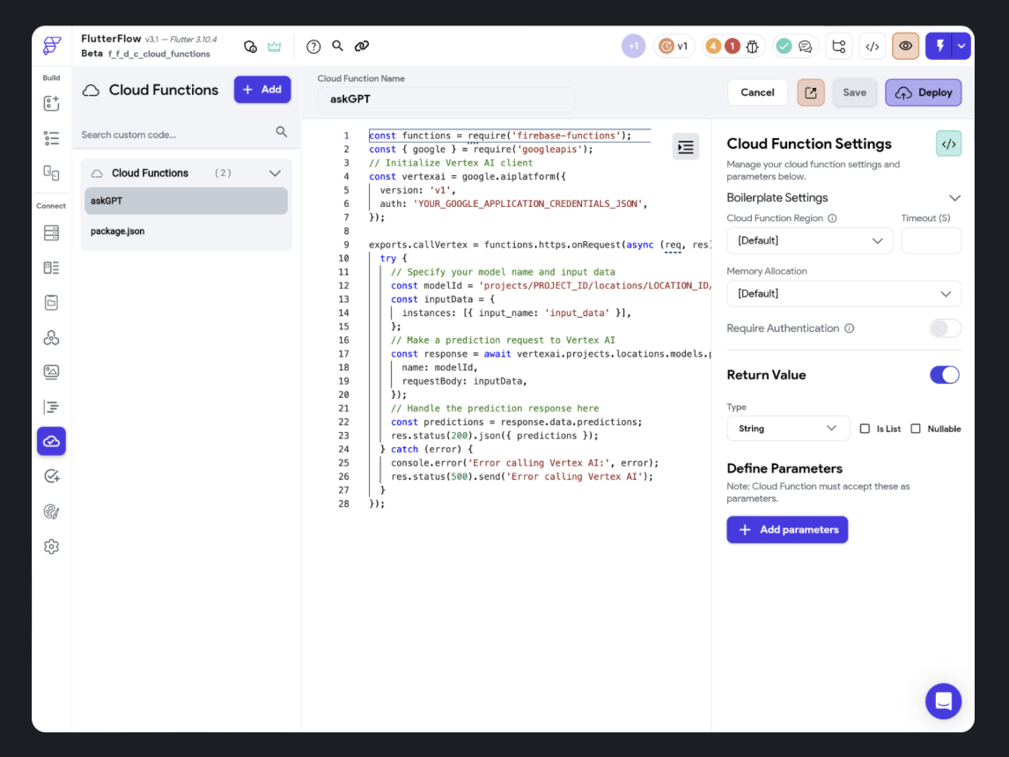Click the Timeout (S) input field
Image resolution: width=1009 pixels, height=757 pixels.
point(932,240)
